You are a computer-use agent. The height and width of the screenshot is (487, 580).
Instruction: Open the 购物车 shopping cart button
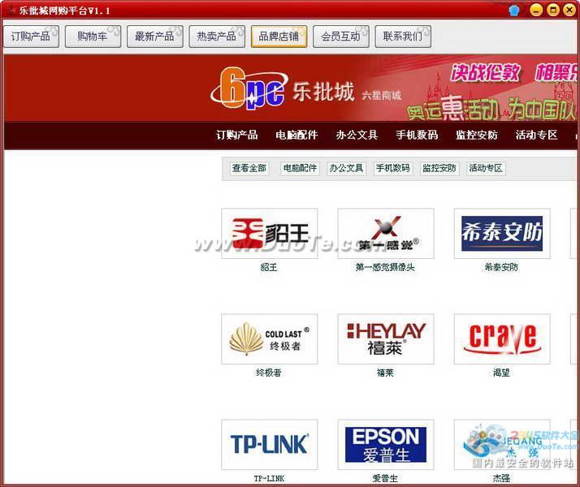[93, 37]
